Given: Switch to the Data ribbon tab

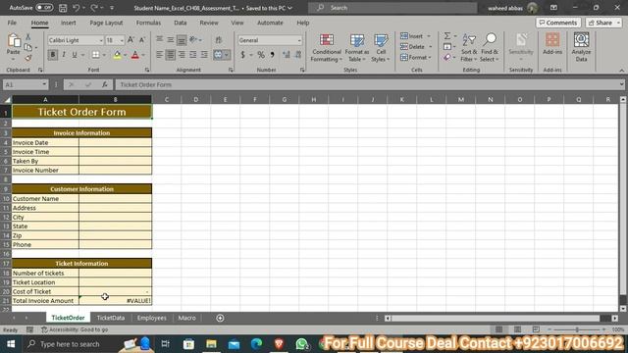Looking at the screenshot, I should tap(181, 23).
